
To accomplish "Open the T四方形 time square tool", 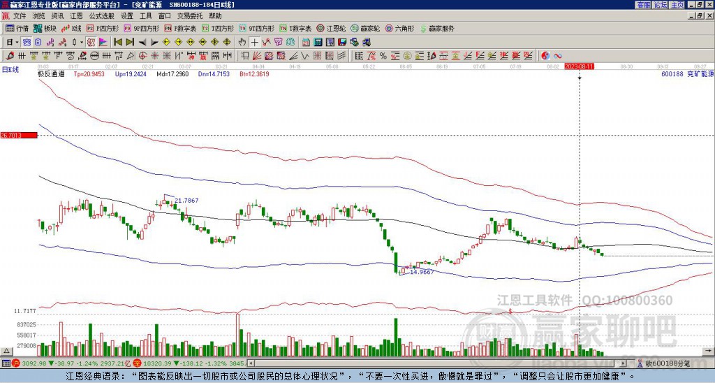I will pos(218,28).
